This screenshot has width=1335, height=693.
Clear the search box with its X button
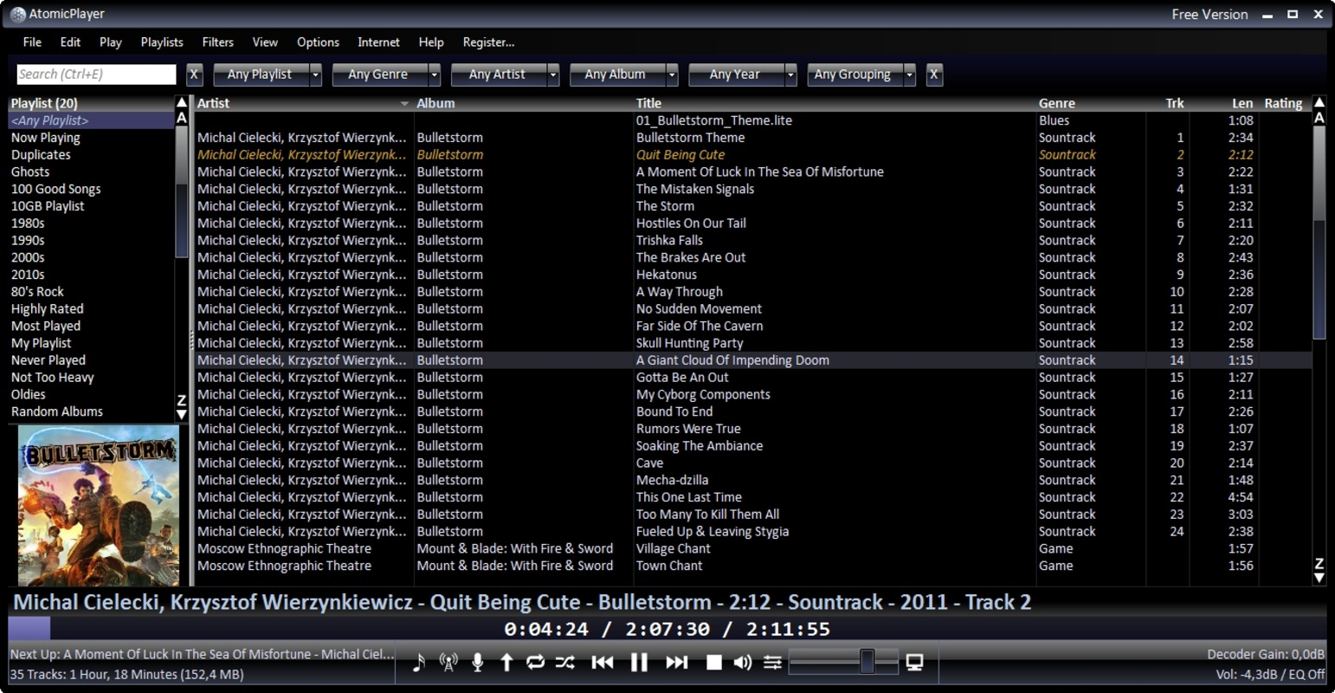[x=194, y=74]
